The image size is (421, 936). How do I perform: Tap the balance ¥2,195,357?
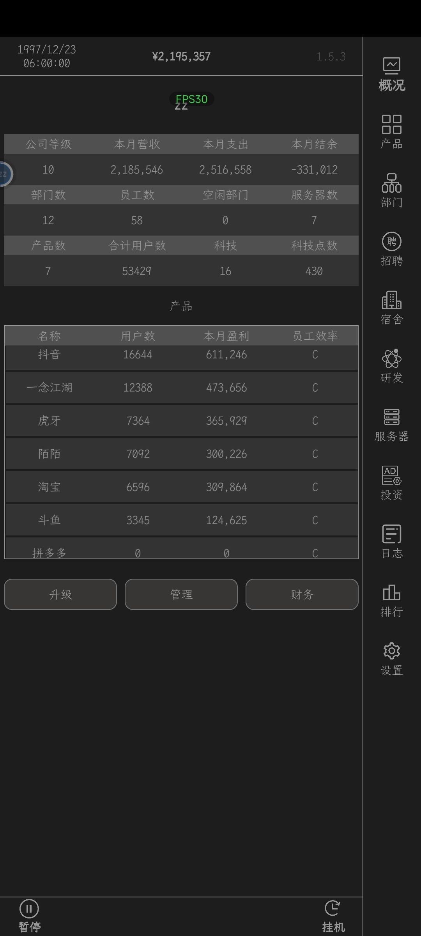181,57
